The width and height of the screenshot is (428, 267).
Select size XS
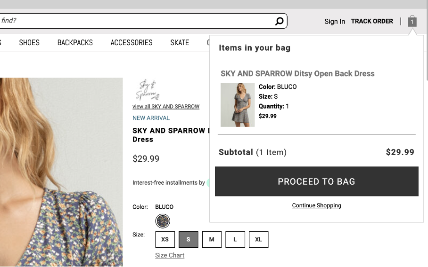pyautogui.click(x=165, y=239)
